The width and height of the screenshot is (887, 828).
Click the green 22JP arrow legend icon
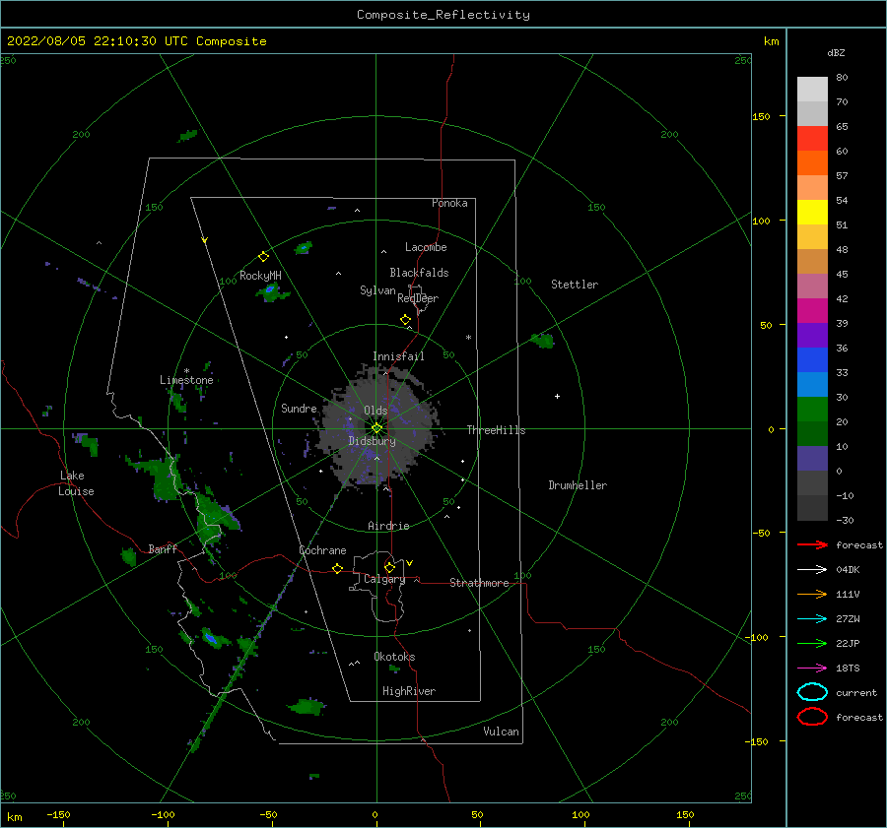[812, 643]
